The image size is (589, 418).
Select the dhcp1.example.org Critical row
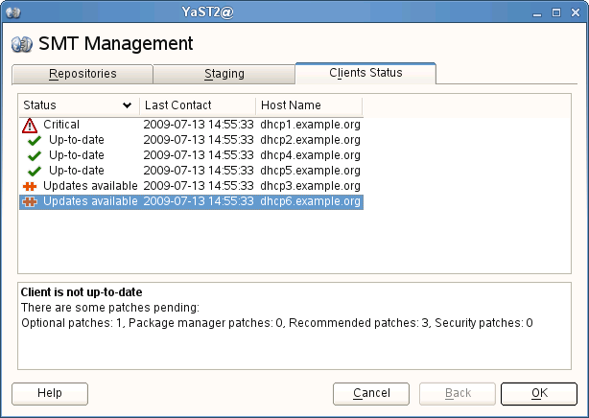[x=192, y=125]
